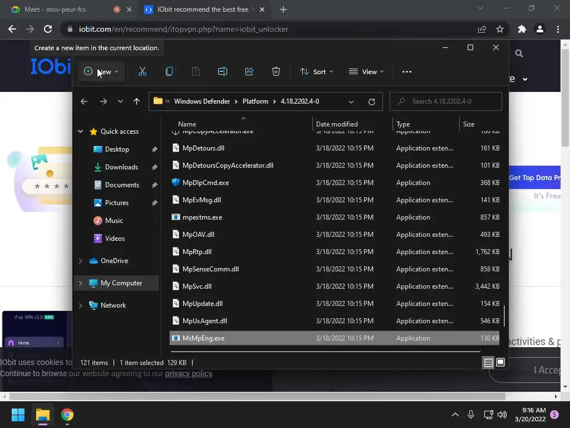This screenshot has width=570, height=428.
Task: Click the Delete trash icon in toolbar
Action: 276,72
